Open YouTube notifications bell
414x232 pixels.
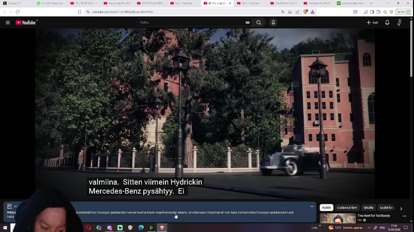click(387, 23)
